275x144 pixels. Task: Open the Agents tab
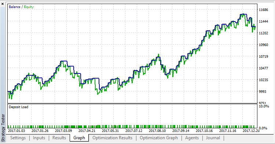(192, 138)
